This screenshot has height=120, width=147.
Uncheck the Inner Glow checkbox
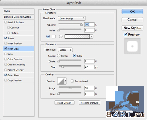[x=6, y=48]
